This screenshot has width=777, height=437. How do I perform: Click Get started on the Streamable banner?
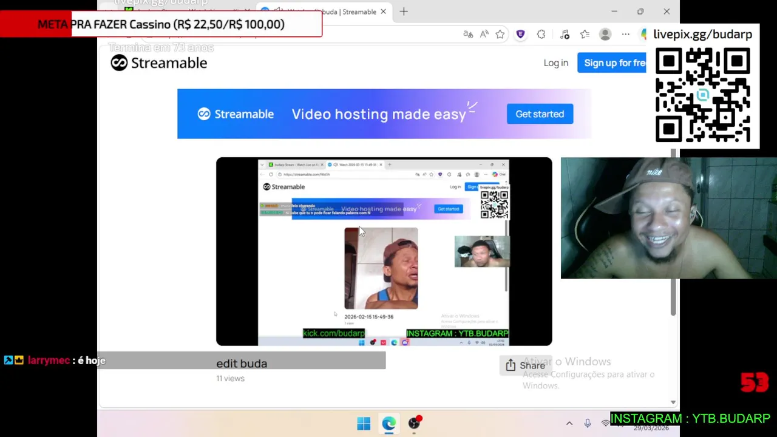[540, 114]
